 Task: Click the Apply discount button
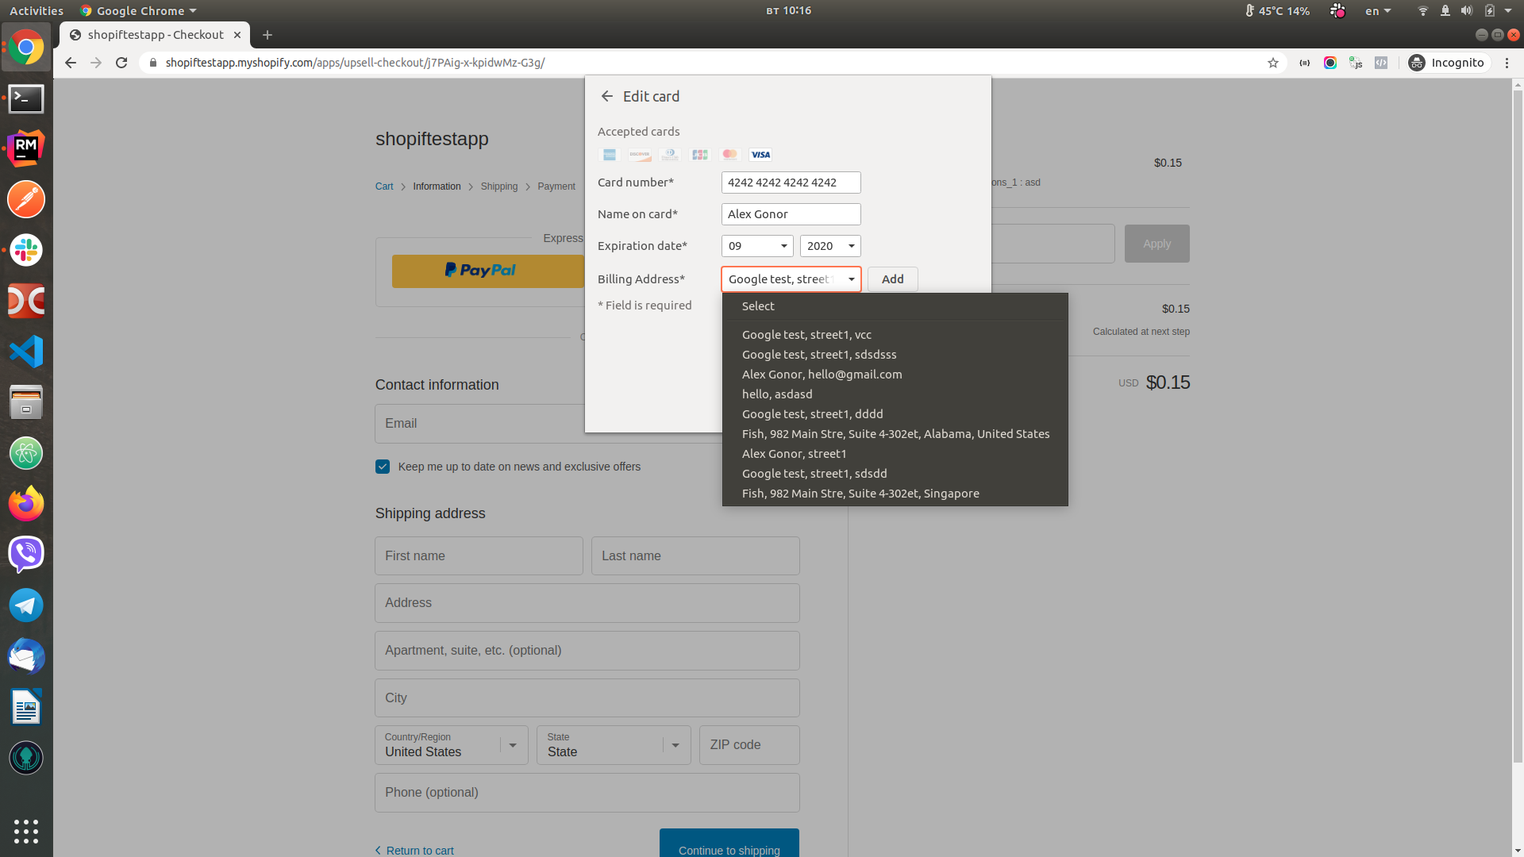point(1156,244)
